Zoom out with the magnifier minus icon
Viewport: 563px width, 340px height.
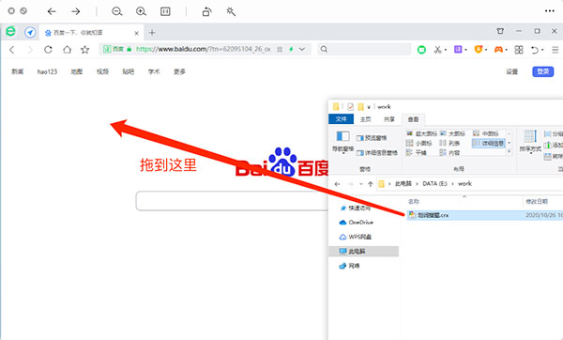click(117, 11)
